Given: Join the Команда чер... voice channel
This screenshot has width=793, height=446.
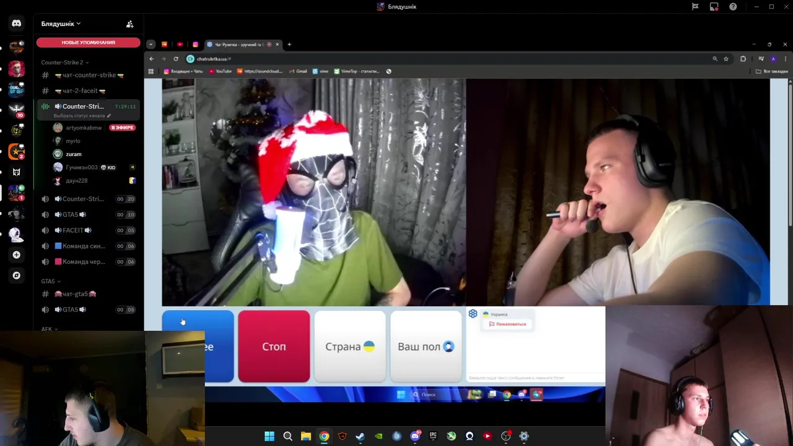Looking at the screenshot, I should coord(88,262).
